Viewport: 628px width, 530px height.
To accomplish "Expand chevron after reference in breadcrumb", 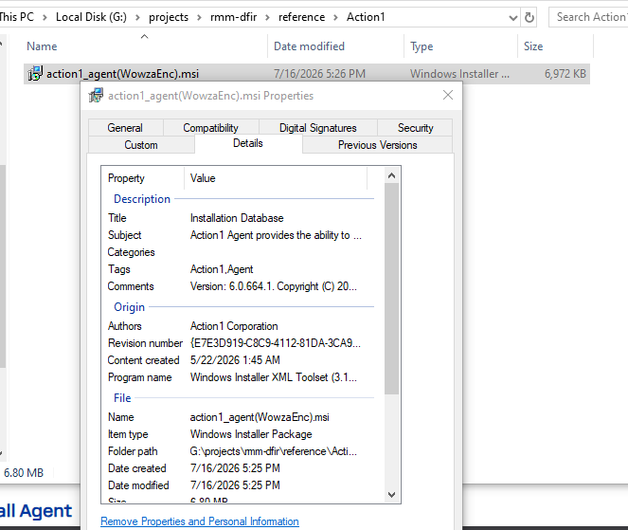I will point(335,18).
